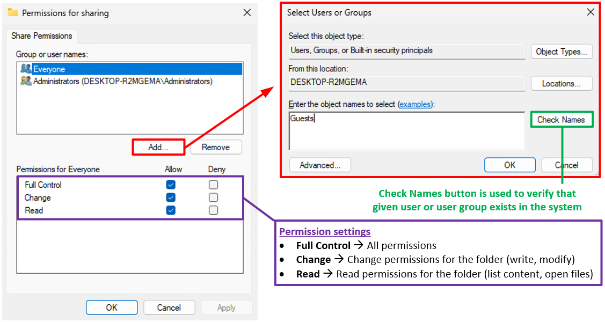Screen dimensions: 605x322
Task: Click the folder icon in Permissions title bar
Action: click(x=13, y=13)
